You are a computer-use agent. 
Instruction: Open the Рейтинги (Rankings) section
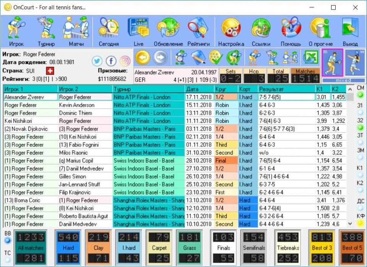[198, 32]
